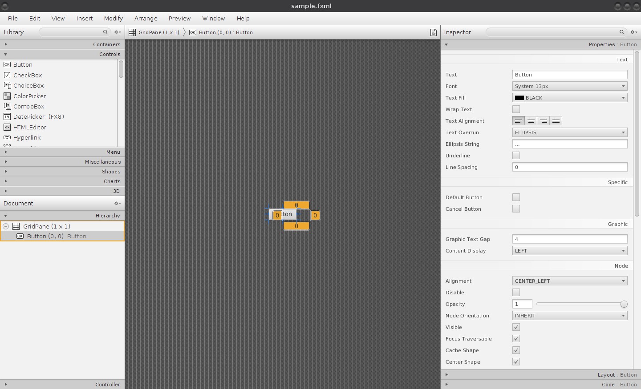
Task: Open the FXML source view icon
Action: 433,32
